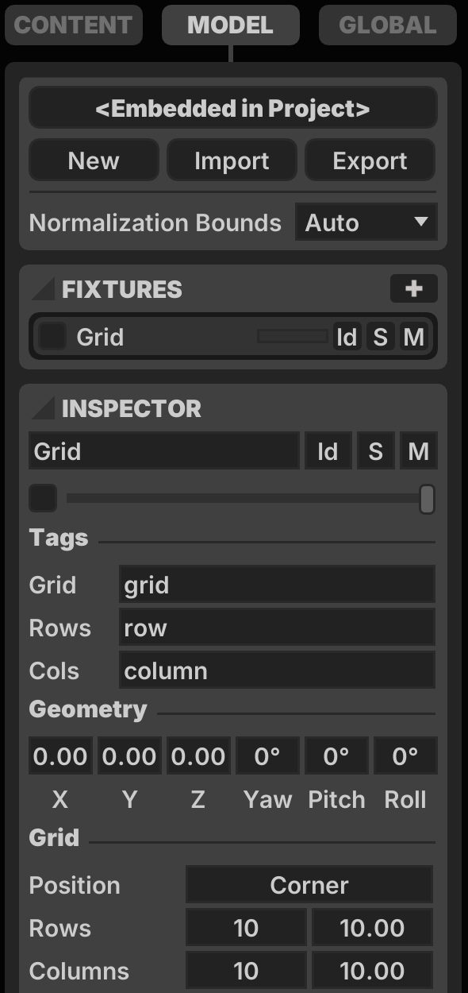Open Normalization Bounds Auto dropdown
The image size is (468, 993).
[366, 222]
